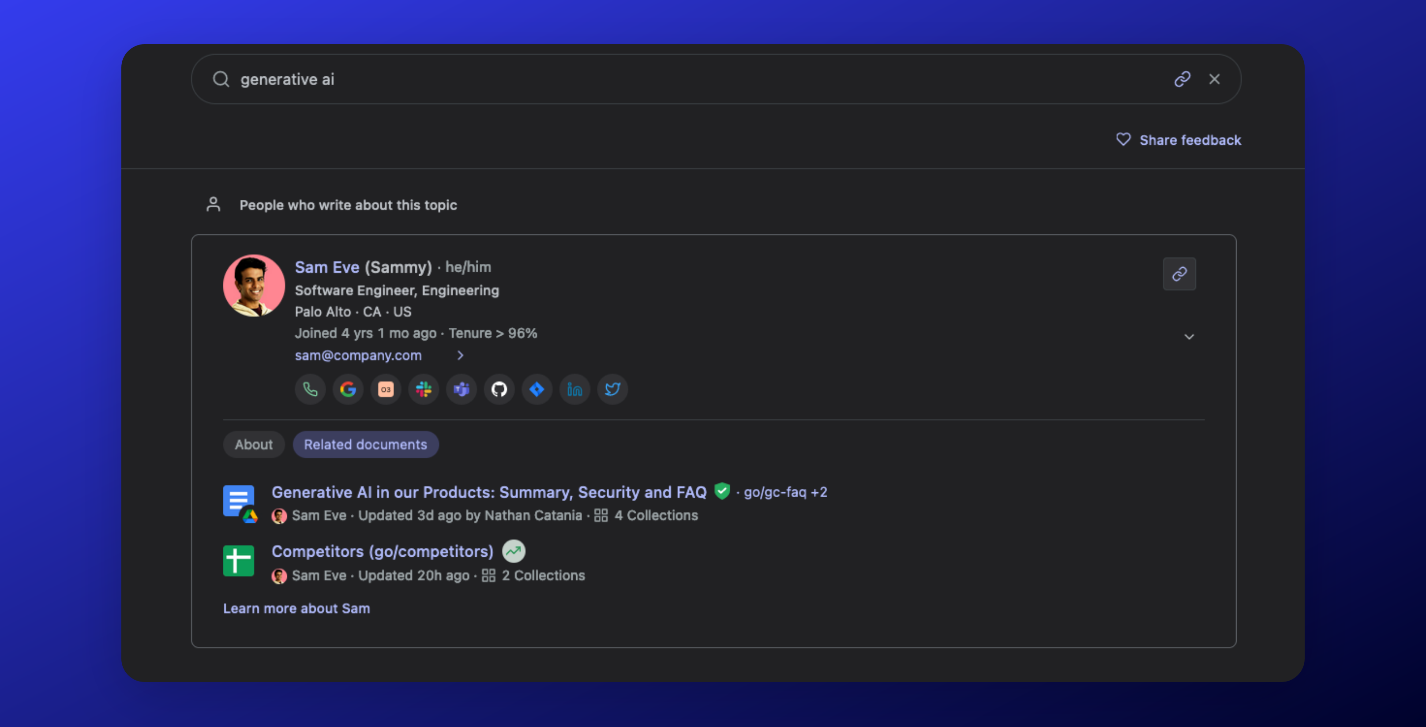The width and height of the screenshot is (1426, 727).
Task: Clear the generative ai search query
Action: [1215, 79]
